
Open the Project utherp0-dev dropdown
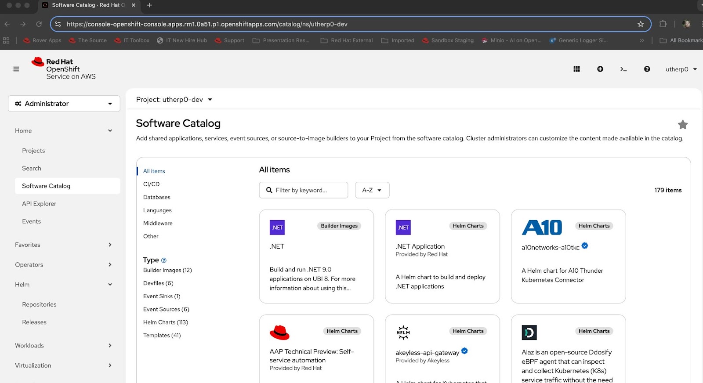tap(174, 100)
